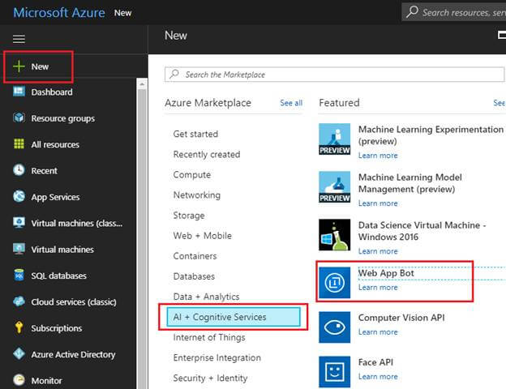Click the Monitor gauge icon
The width and height of the screenshot is (506, 389).
(19, 380)
